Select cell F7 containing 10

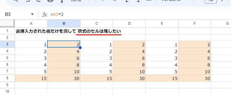click(x=195, y=71)
